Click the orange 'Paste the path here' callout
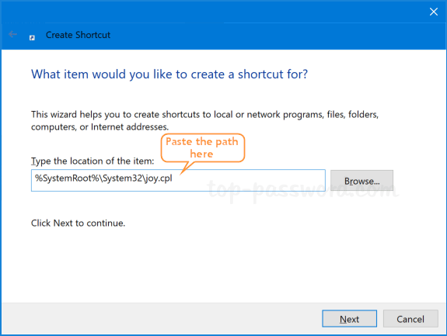 pyautogui.click(x=202, y=148)
